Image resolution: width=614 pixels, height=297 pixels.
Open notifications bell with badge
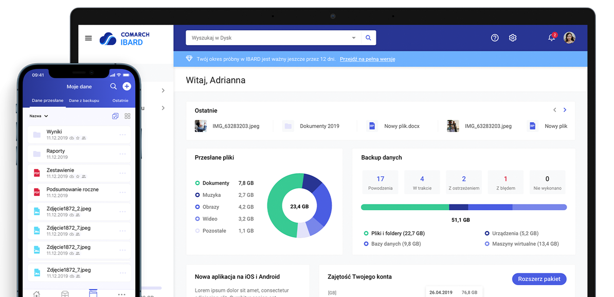[x=552, y=38]
